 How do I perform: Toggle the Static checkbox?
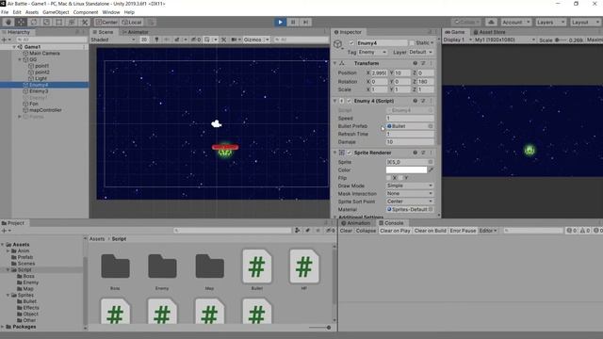click(x=412, y=43)
